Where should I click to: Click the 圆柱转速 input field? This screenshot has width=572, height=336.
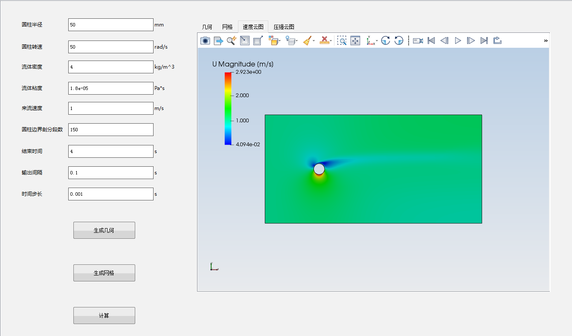click(x=111, y=47)
